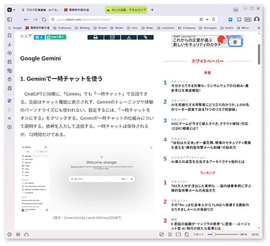Toggle the side panel visibility button
270x246 pixels.
pos(10,19)
